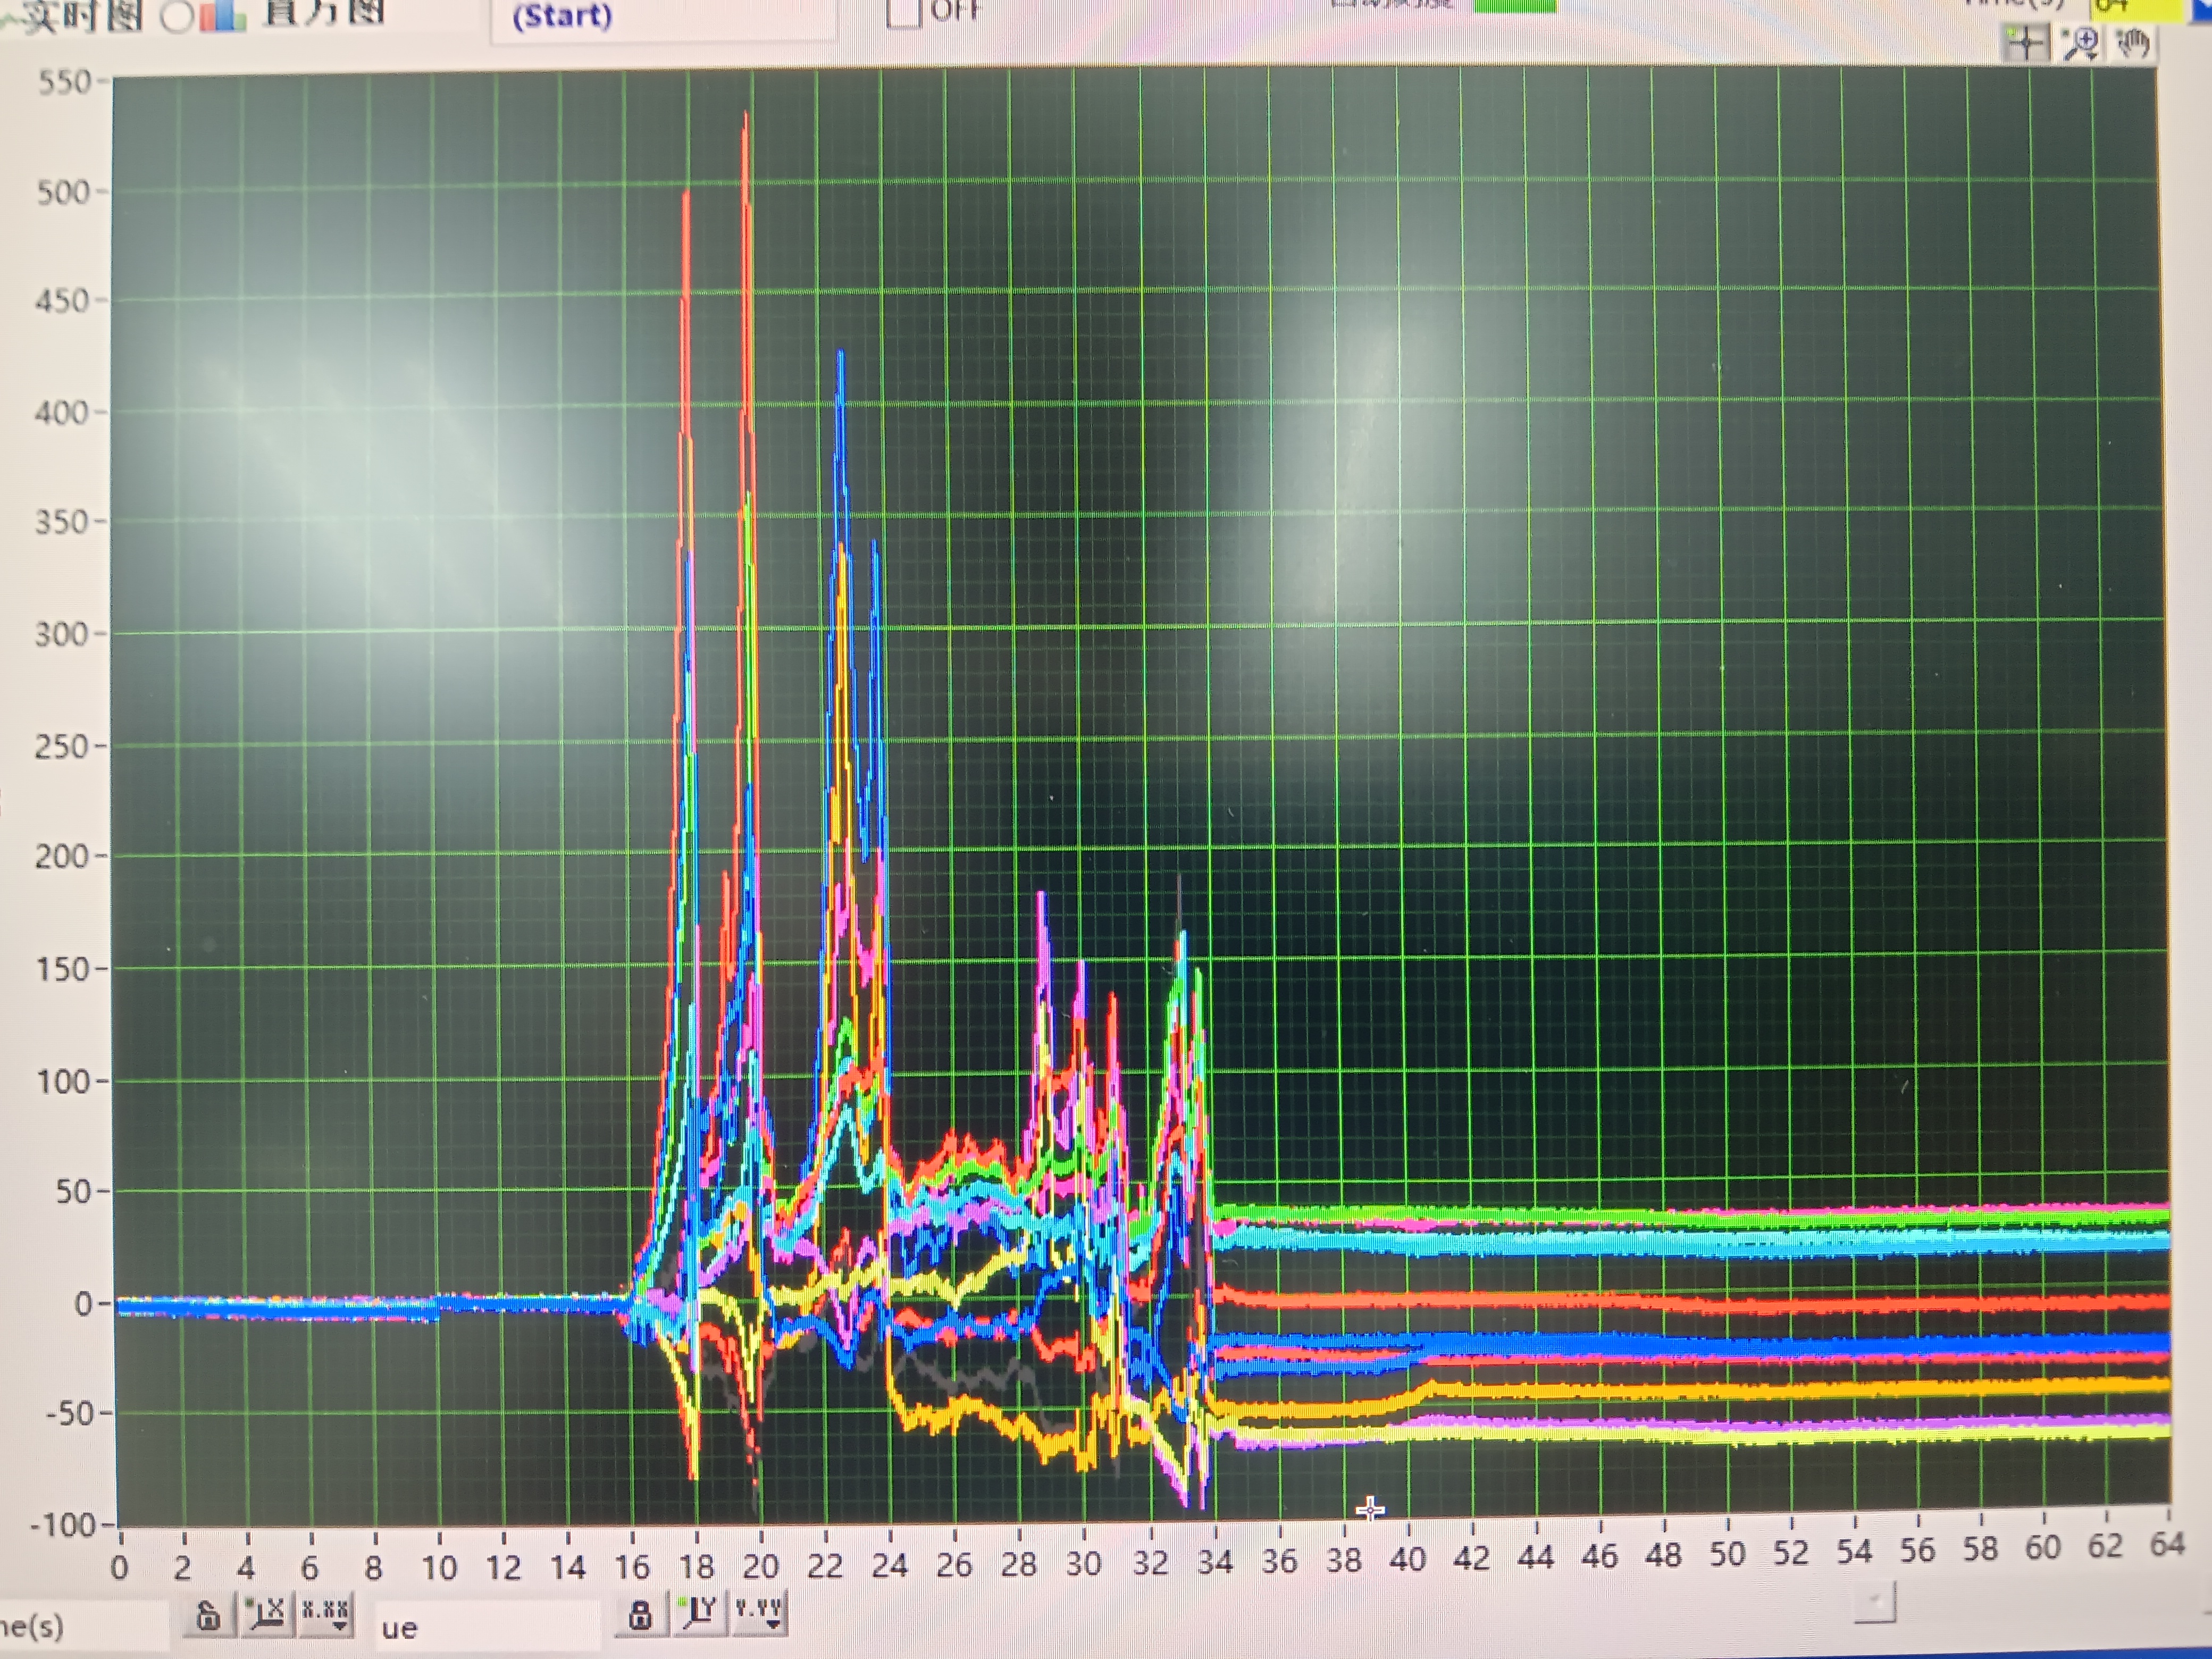Image resolution: width=2212 pixels, height=1659 pixels.
Task: Open X-axis x.xx format dropdown
Action: click(x=326, y=1614)
